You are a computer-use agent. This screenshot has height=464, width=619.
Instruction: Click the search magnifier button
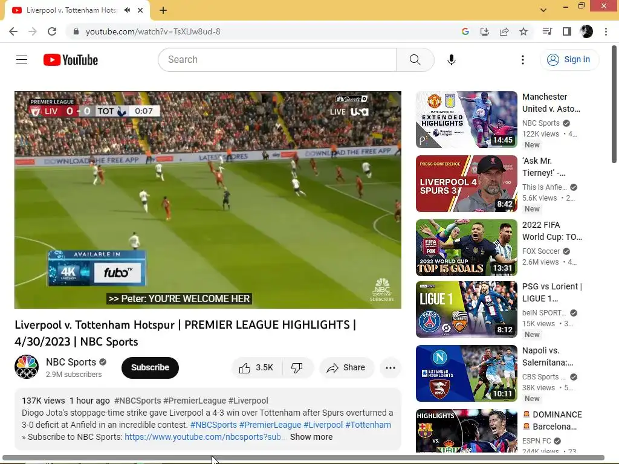pos(415,60)
